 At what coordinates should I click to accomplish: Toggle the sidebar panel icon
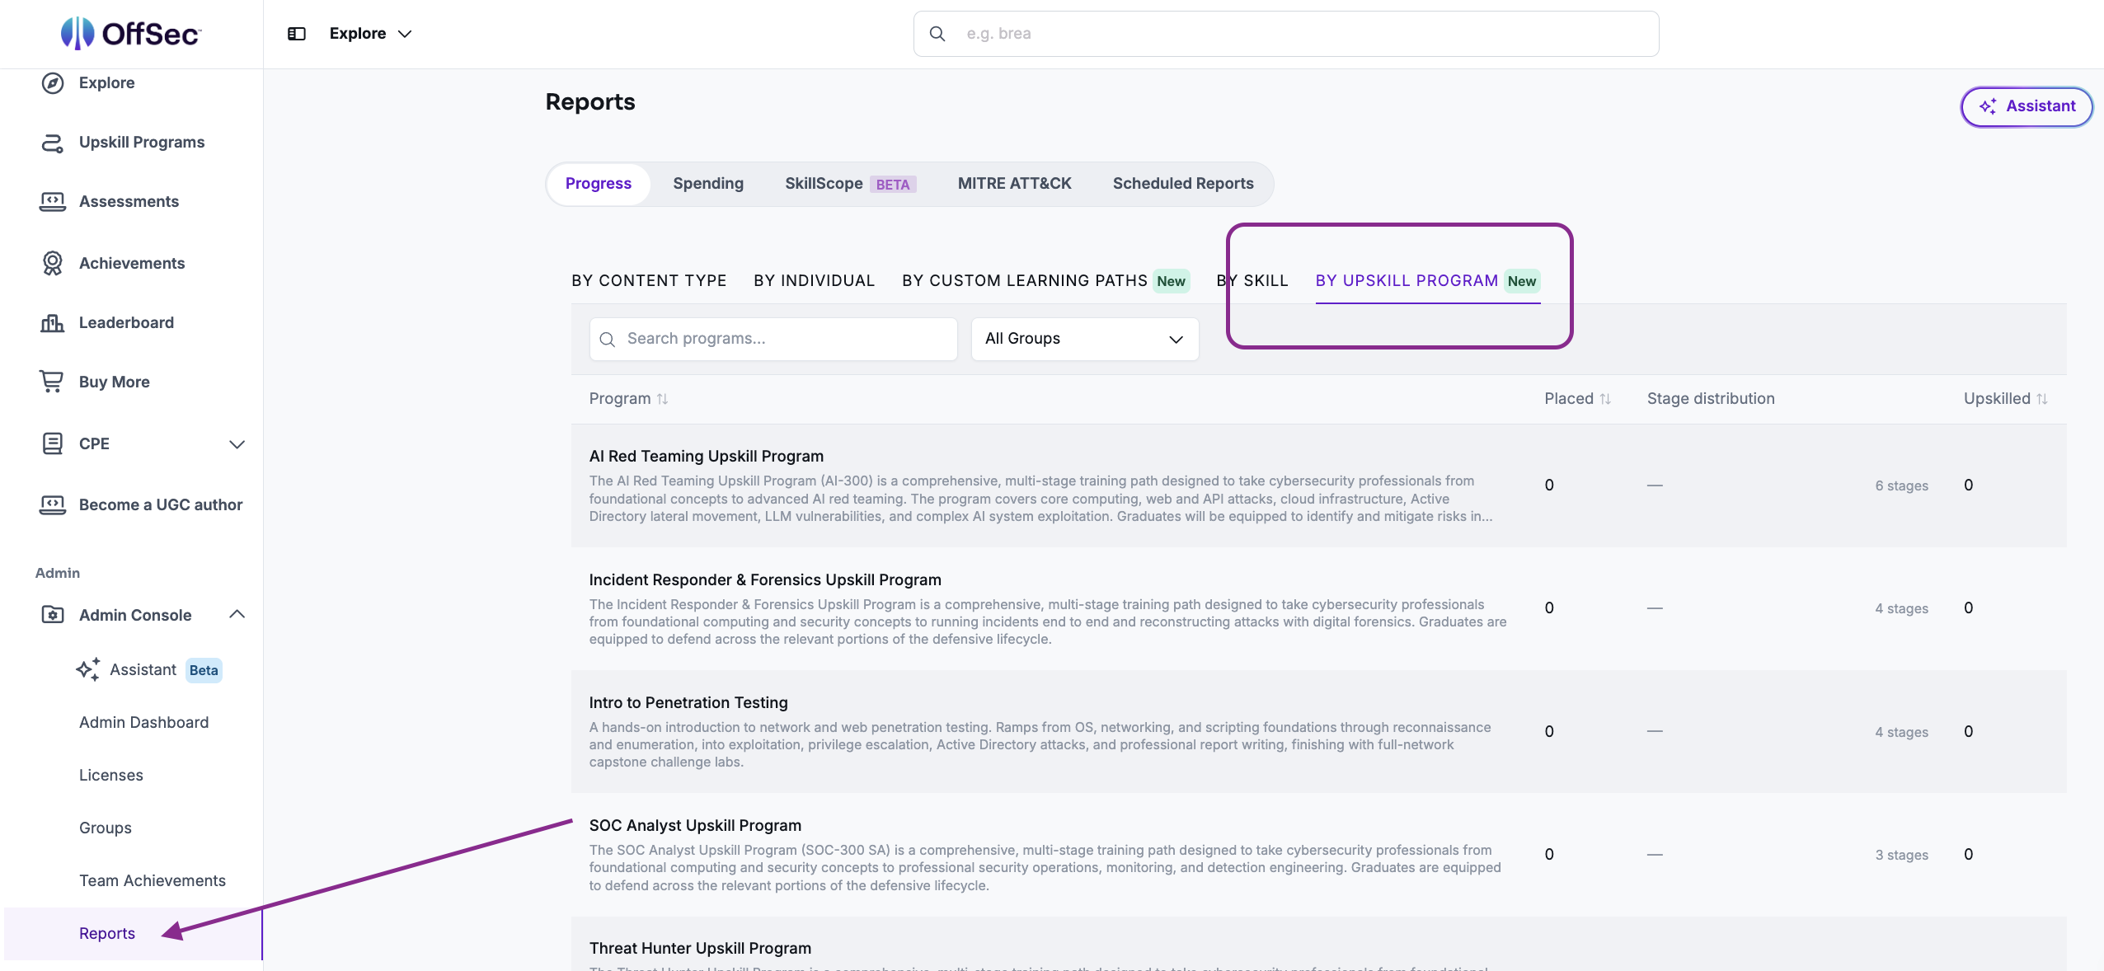pyautogui.click(x=297, y=34)
